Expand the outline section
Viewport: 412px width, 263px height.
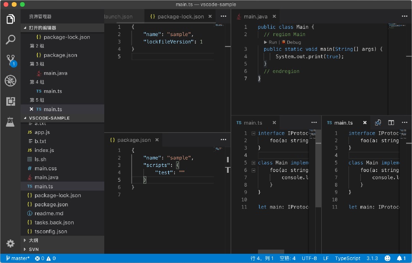63,240
